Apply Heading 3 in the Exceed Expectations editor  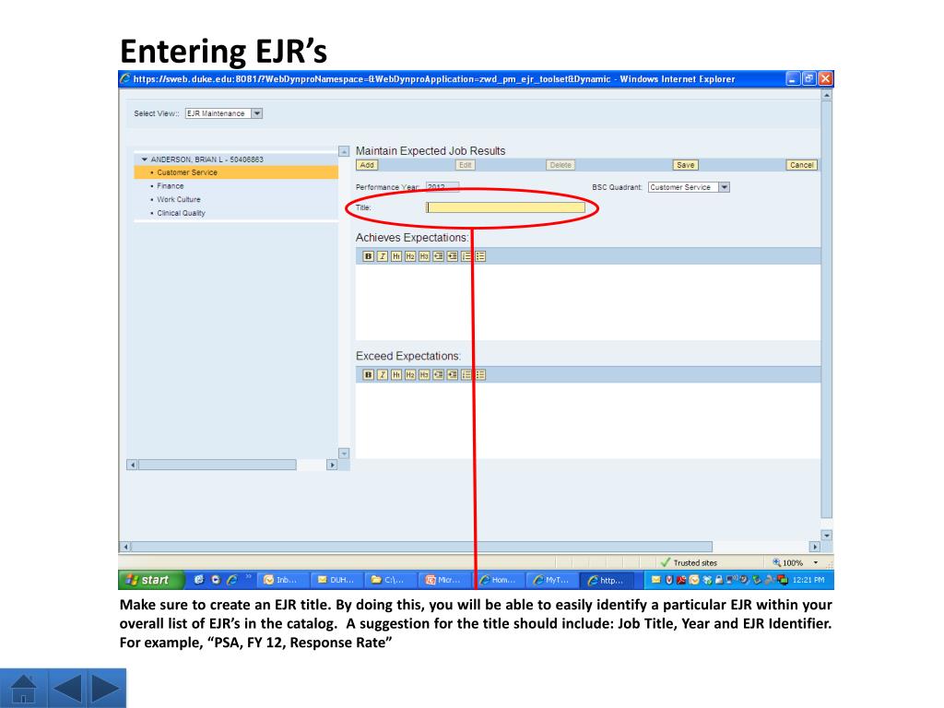coord(424,375)
